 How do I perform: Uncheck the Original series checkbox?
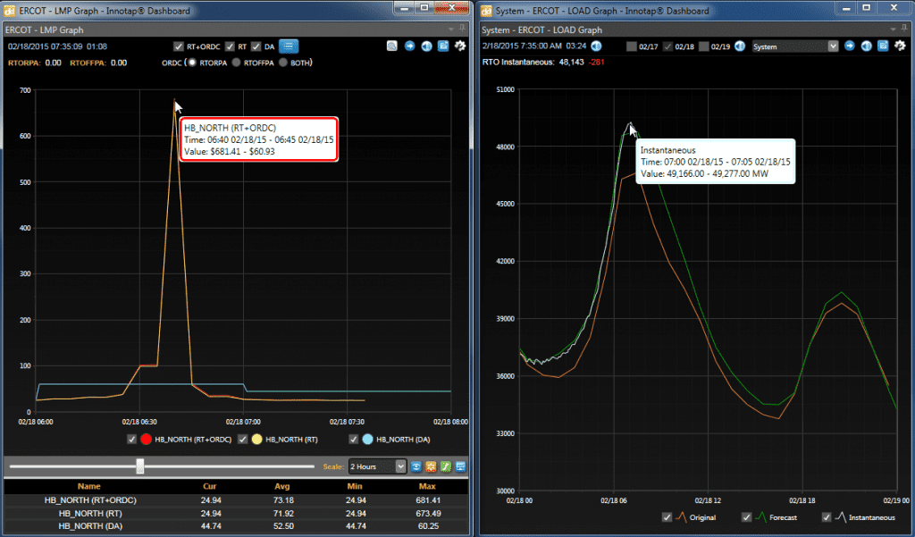coord(667,517)
